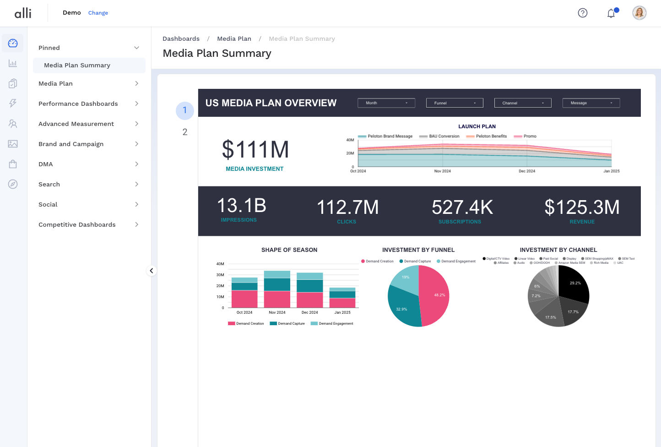Open the Month filter dropdown
Screen dimensions: 661x447
tap(386, 103)
